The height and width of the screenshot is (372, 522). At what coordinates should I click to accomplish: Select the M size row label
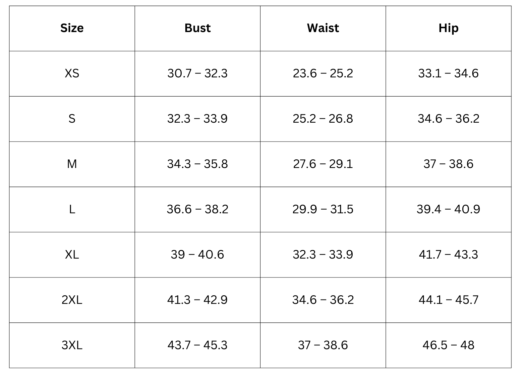click(72, 164)
